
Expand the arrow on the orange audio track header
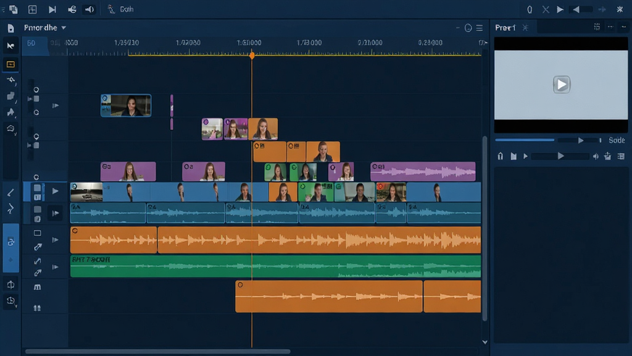click(x=55, y=240)
